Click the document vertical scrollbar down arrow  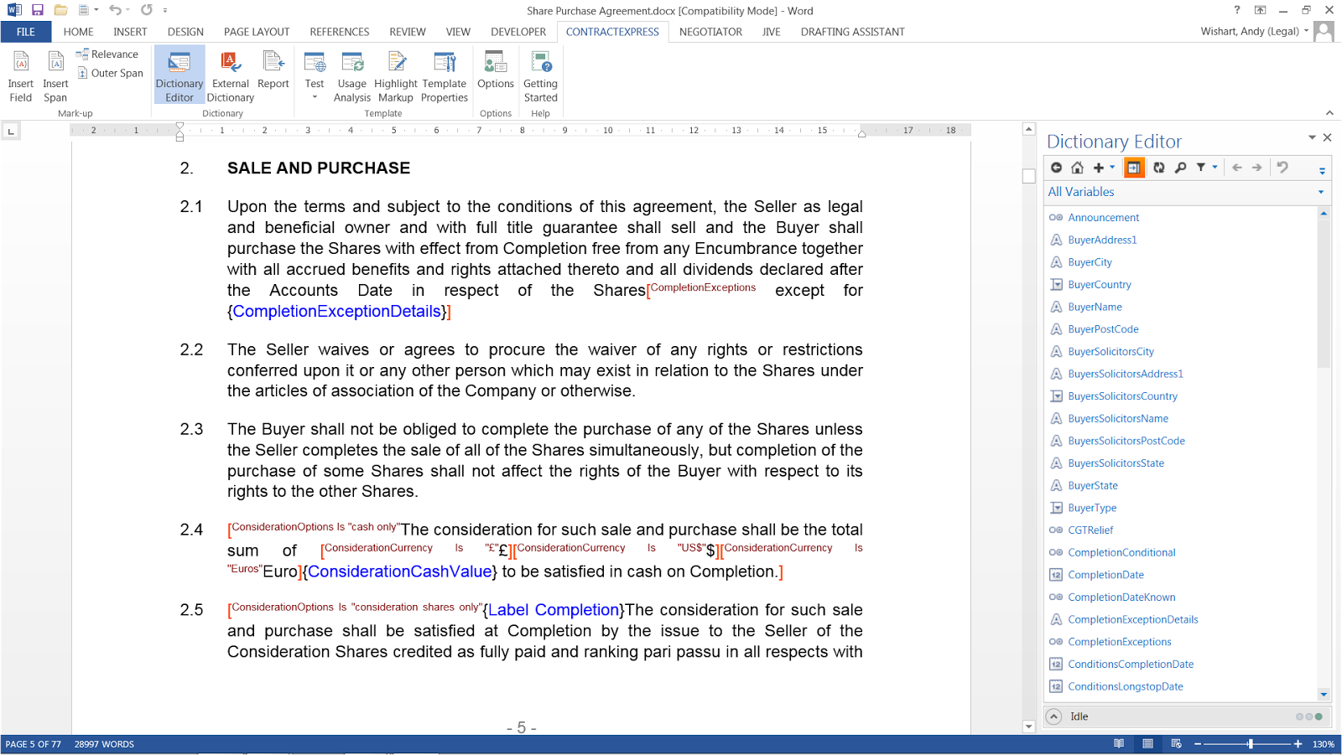point(1029,727)
